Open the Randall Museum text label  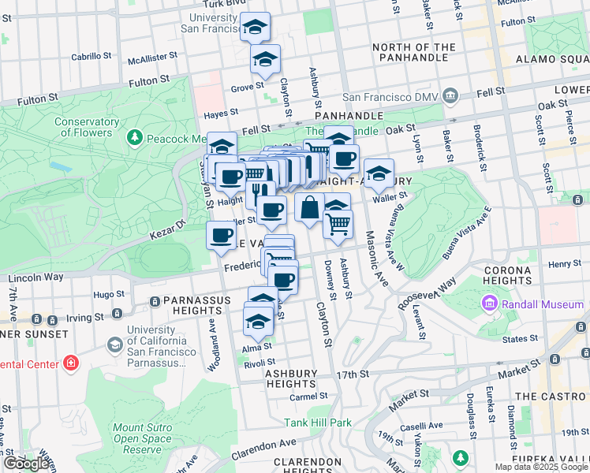click(x=542, y=304)
